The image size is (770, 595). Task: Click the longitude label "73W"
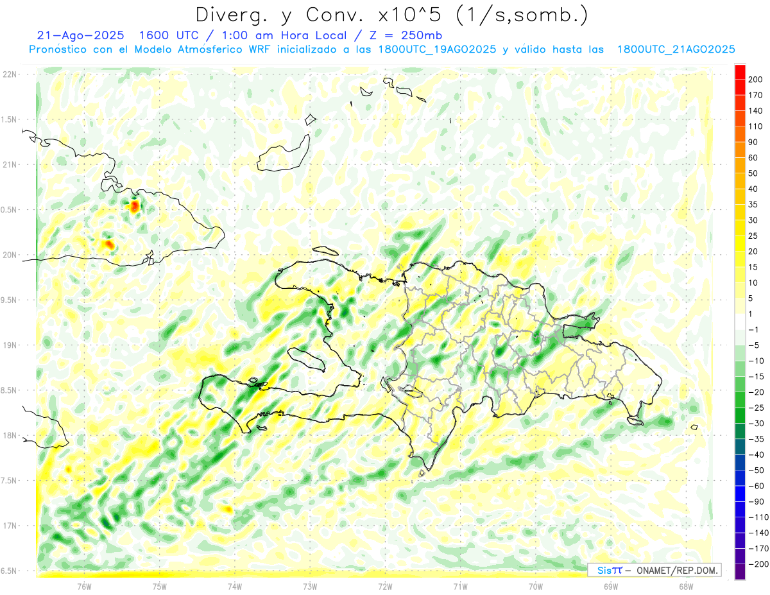click(x=310, y=586)
